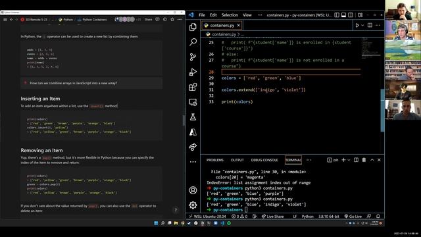Go back in Notion page history

pyautogui.click(x=11, y=20)
